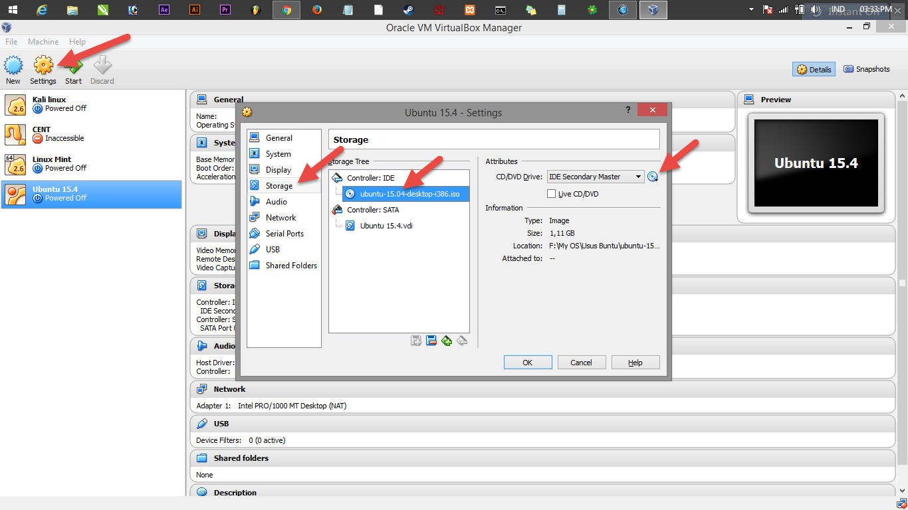Open Firefox from the taskbar
908x510 pixels.
click(317, 10)
